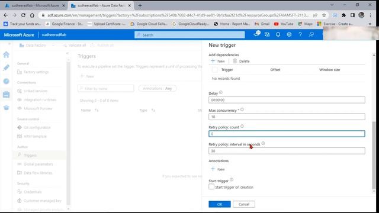Click Retry policy interval field
The image size is (379, 213).
(x=287, y=151)
